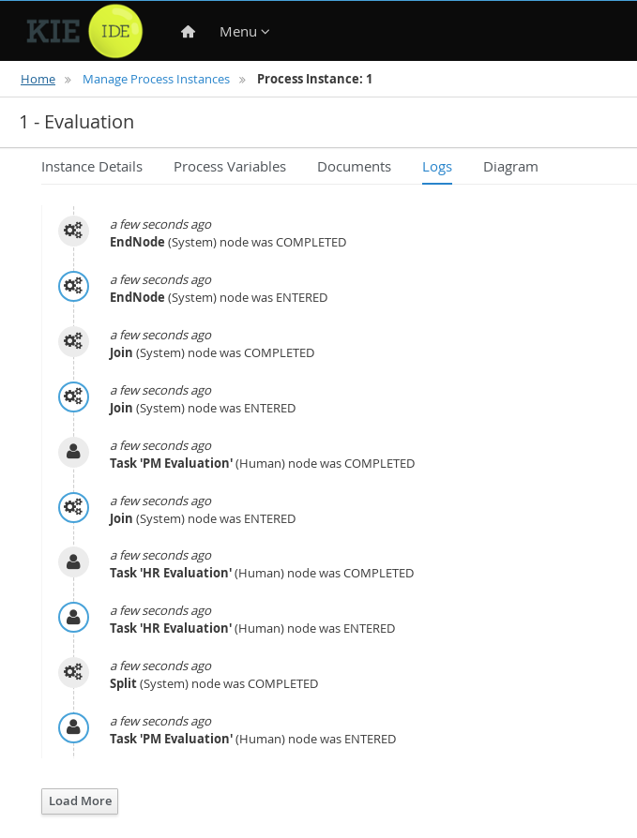Image resolution: width=637 pixels, height=838 pixels.
Task: Click the user icon for PM Evaluation COMPLETED
Action: click(73, 453)
